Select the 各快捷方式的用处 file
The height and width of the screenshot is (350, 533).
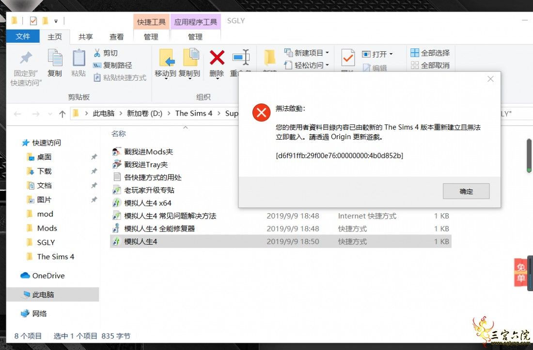coord(147,177)
